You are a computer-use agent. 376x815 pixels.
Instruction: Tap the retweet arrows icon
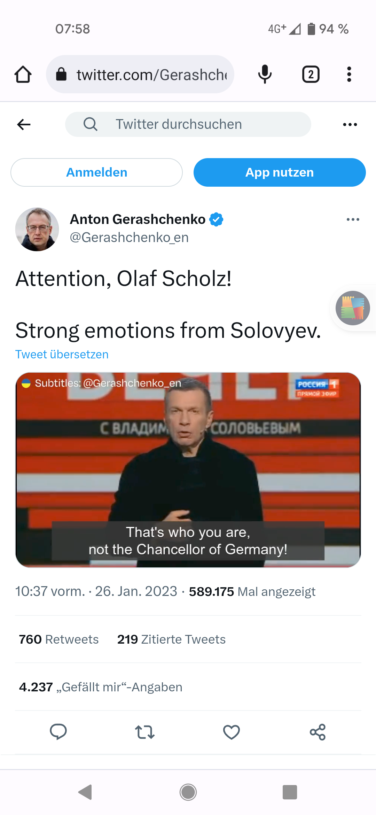[x=144, y=732]
